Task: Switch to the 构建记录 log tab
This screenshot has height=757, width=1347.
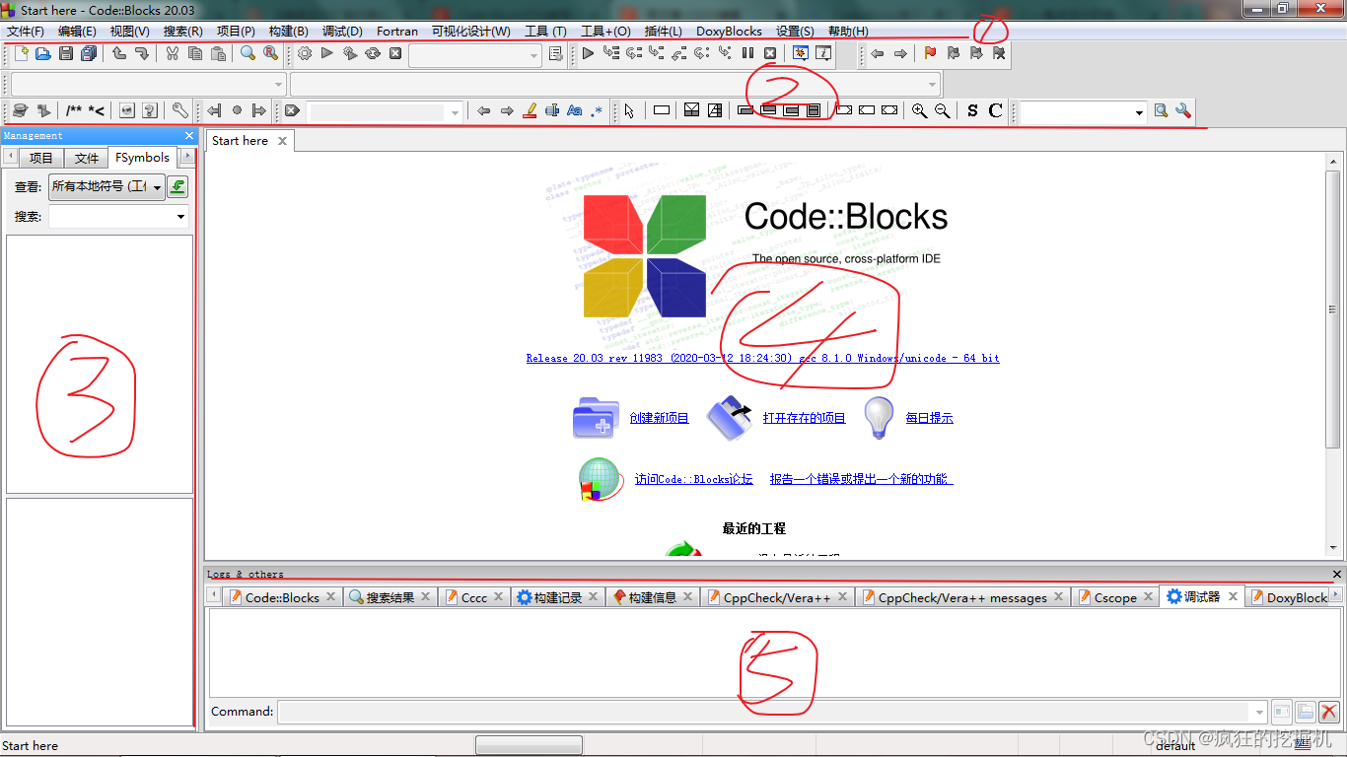Action: [558, 597]
